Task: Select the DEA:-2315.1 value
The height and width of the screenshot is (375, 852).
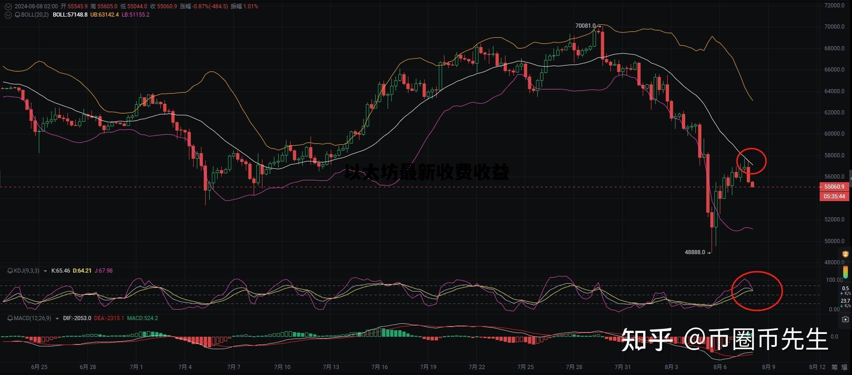Action: pyautogui.click(x=109, y=318)
